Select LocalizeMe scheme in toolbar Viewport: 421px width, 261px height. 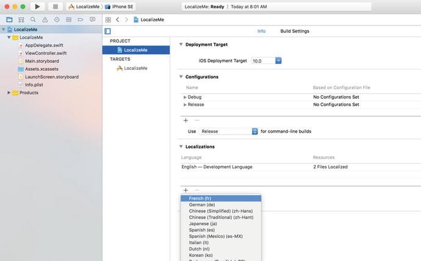coord(84,7)
